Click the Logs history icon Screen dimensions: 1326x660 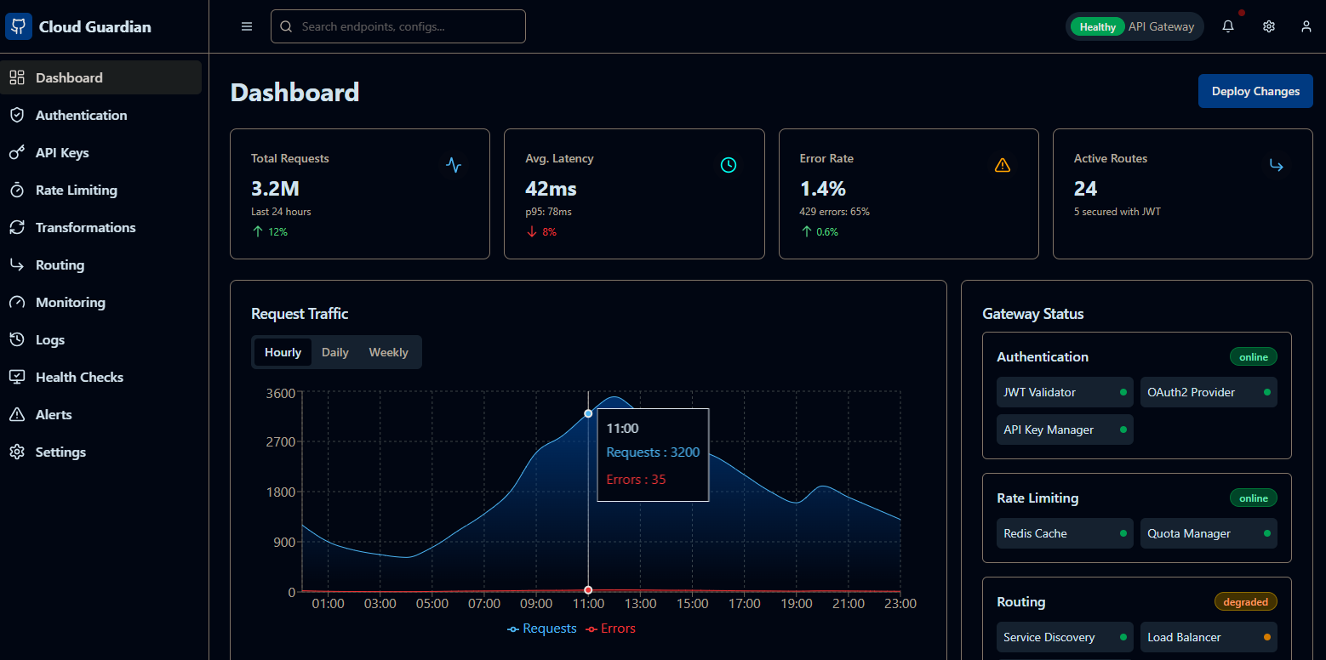coord(17,339)
